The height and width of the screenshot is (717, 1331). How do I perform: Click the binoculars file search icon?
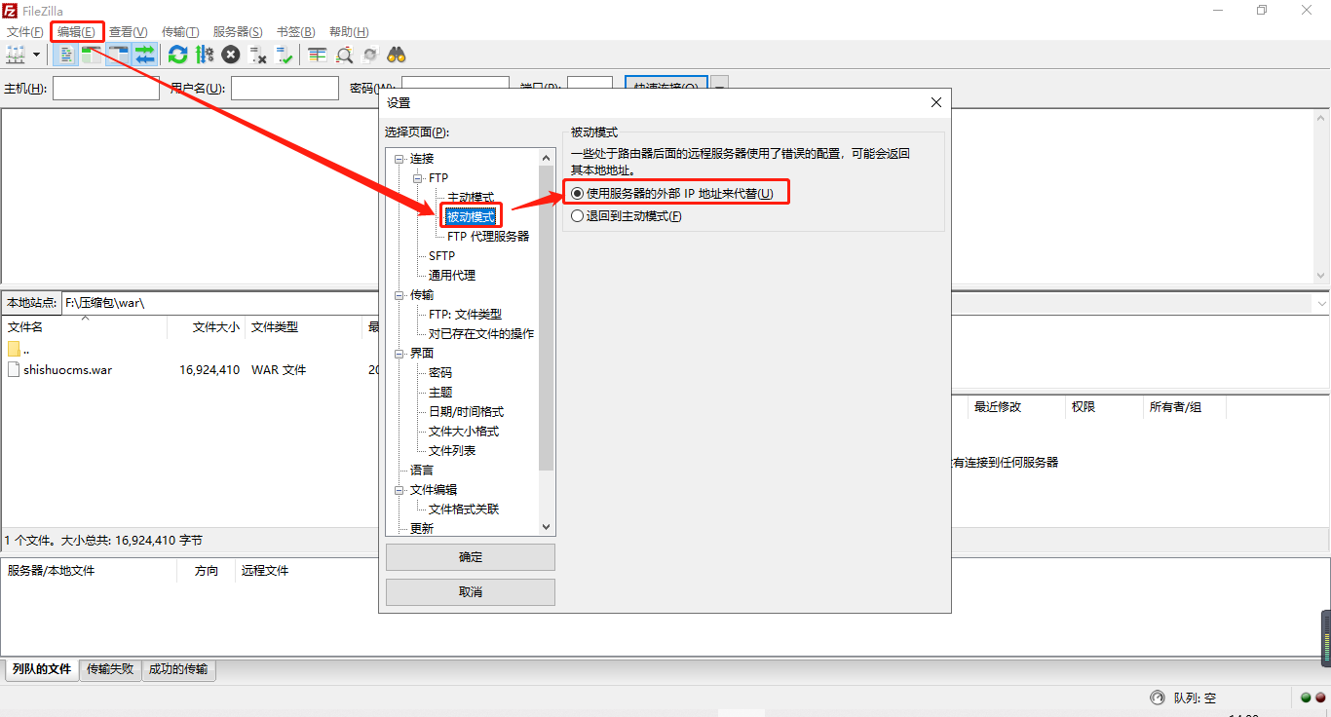coord(397,55)
